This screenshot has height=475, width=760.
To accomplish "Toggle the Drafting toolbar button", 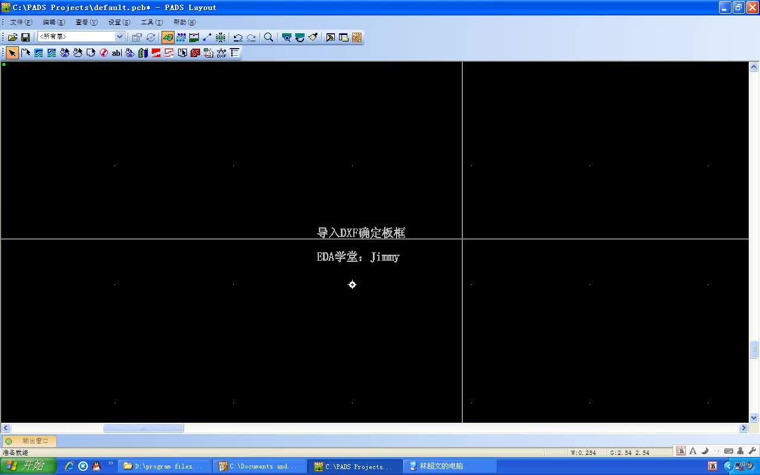I will (x=168, y=37).
